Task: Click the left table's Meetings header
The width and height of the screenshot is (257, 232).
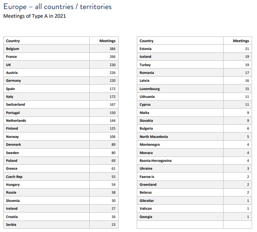Action: click(107, 41)
